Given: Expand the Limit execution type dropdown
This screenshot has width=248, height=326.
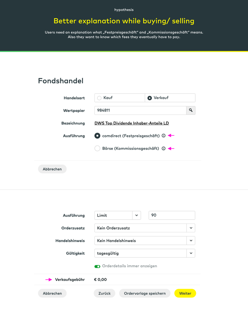Looking at the screenshot, I should [136, 215].
